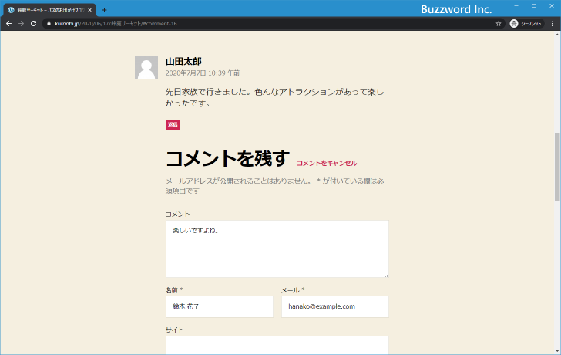Click the comment textarea resize handle
The height and width of the screenshot is (355, 561).
(386, 275)
